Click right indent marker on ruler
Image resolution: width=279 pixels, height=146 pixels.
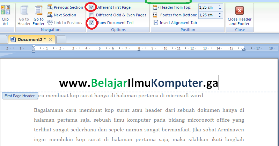click(x=244, y=49)
